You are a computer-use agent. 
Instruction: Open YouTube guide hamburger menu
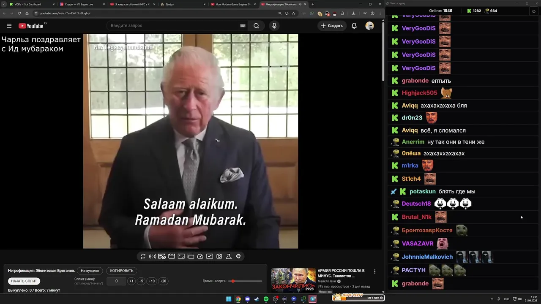[x=9, y=26]
